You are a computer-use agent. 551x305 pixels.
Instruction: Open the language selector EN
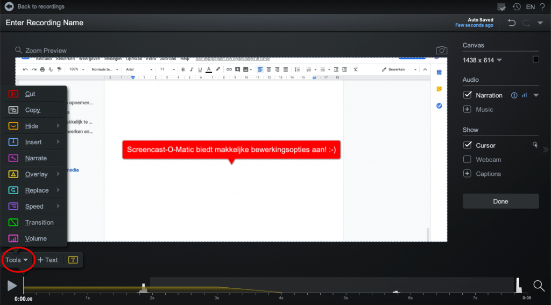click(x=530, y=6)
